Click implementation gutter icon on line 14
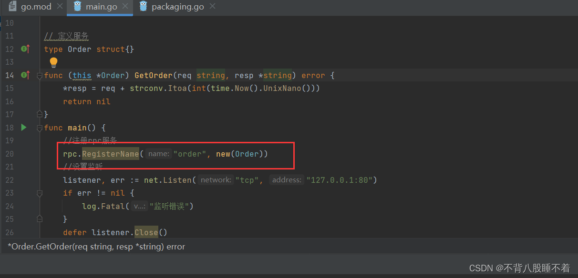 (25, 75)
